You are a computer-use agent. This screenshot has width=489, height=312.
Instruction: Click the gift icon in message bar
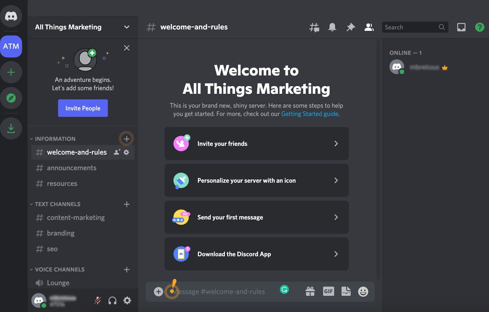pyautogui.click(x=310, y=292)
